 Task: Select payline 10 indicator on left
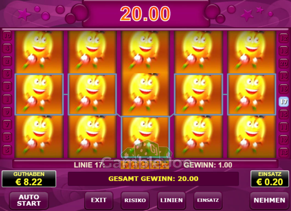click(x=7, y=35)
